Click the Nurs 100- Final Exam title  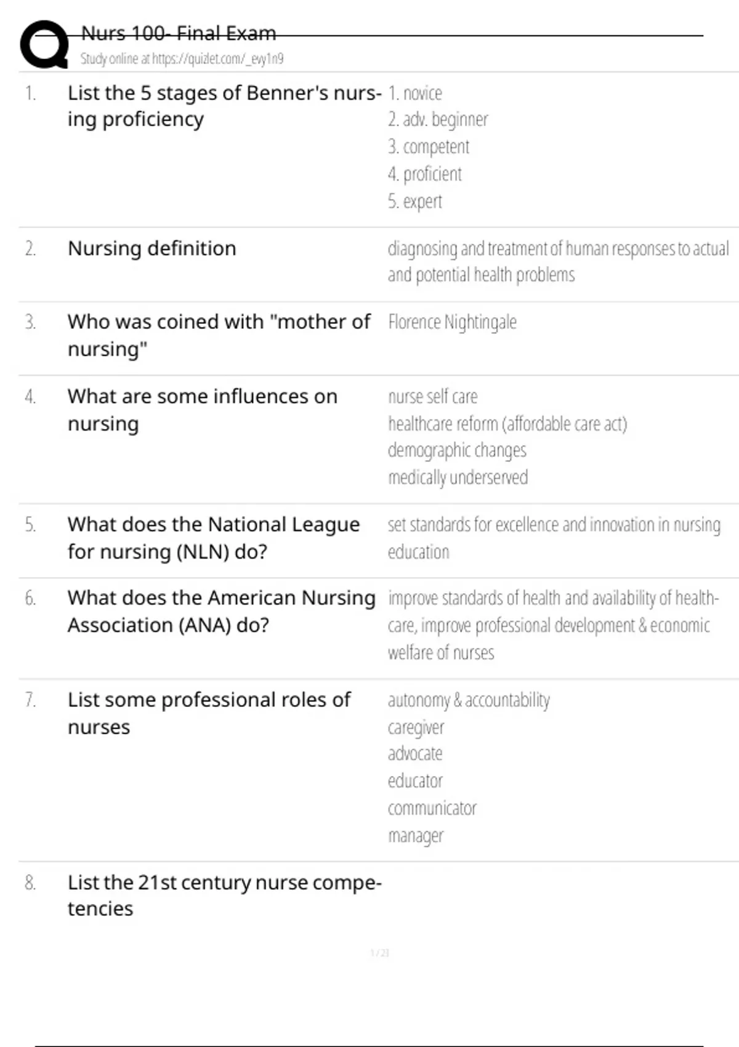point(179,33)
